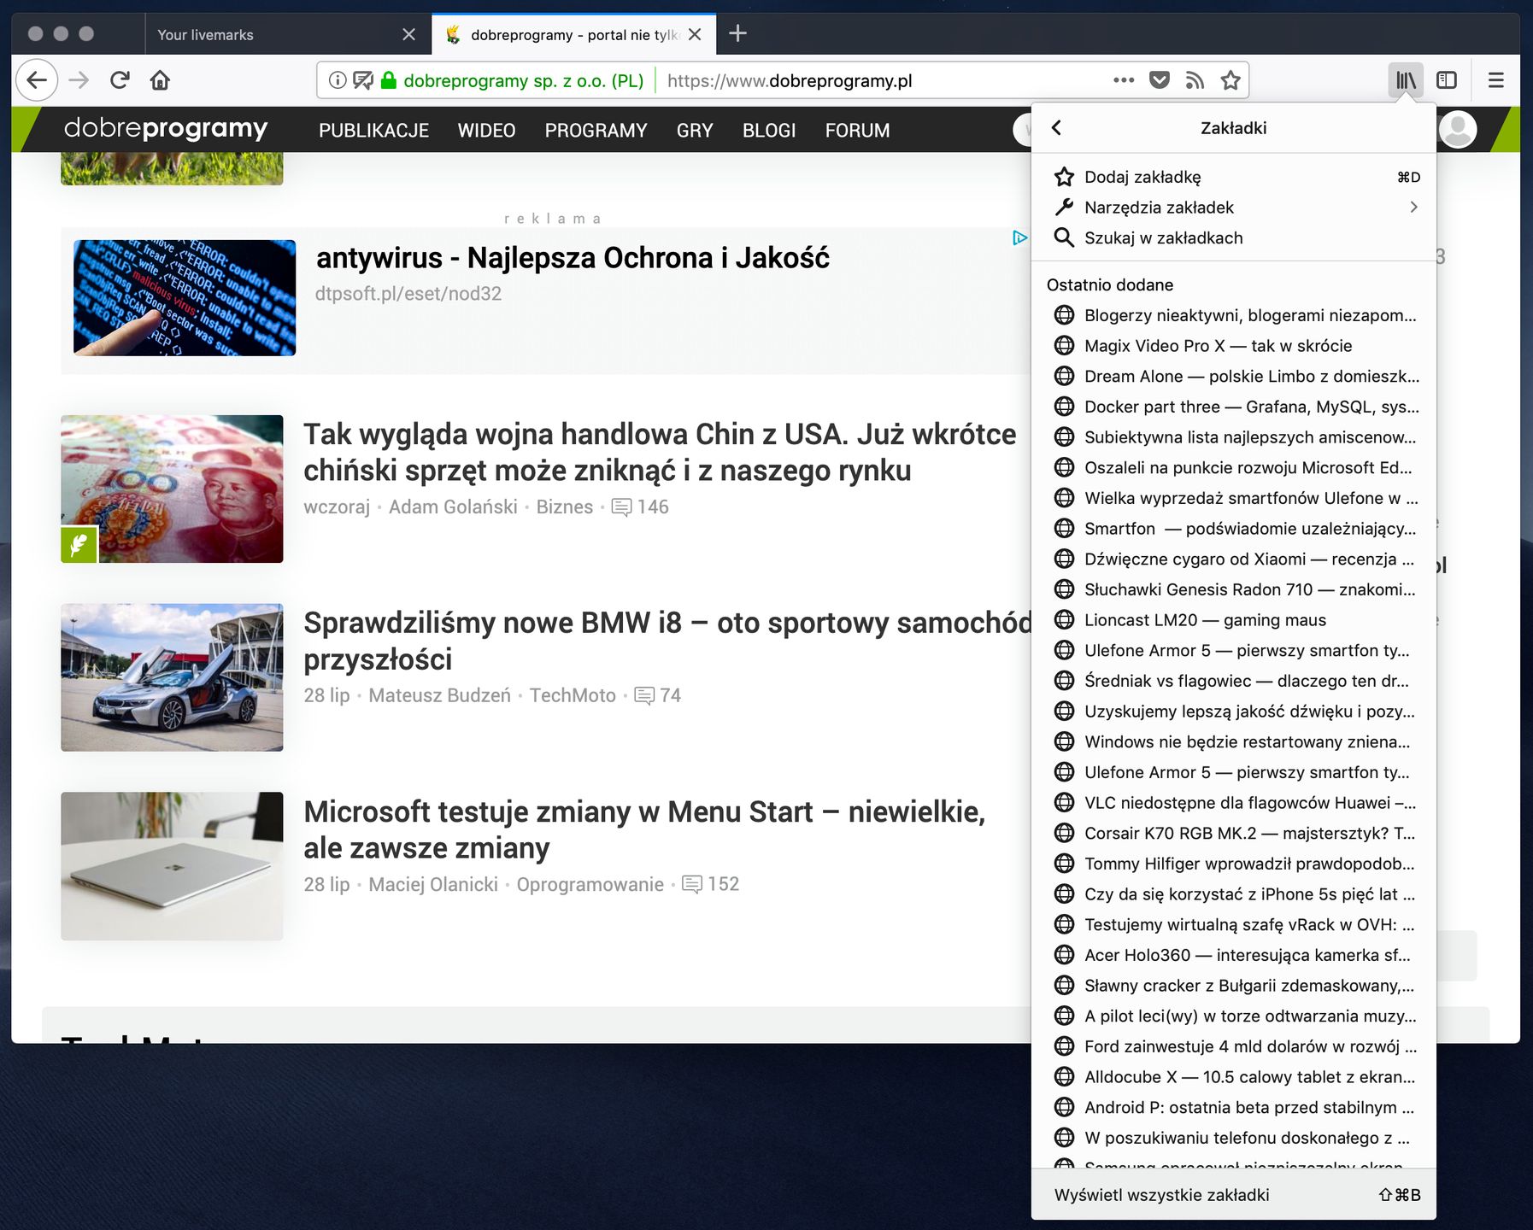This screenshot has width=1533, height=1230.
Task: Open the hamburger application menu
Action: pos(1495,80)
